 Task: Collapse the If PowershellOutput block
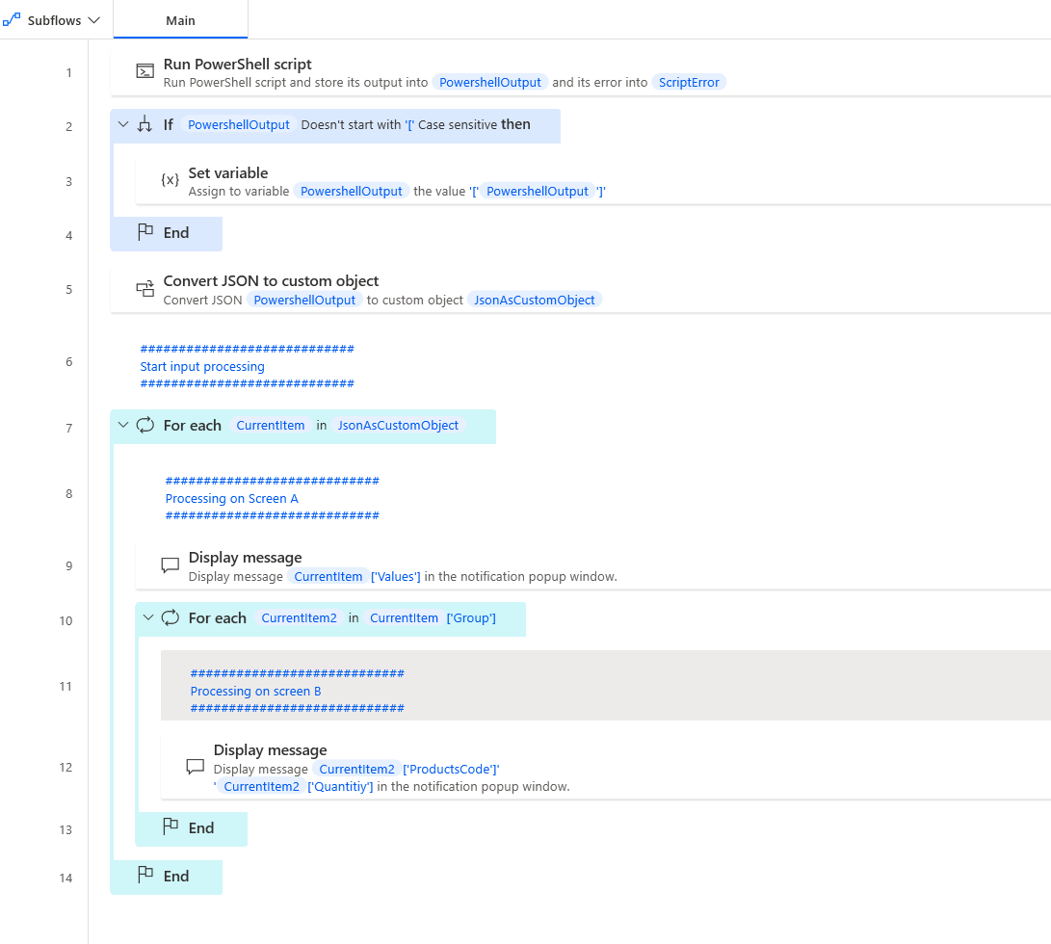click(x=122, y=125)
